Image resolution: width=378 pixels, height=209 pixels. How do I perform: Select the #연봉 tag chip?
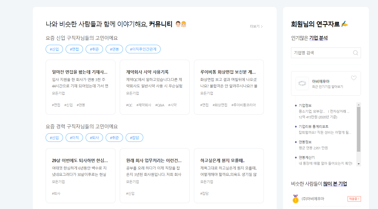point(114,49)
